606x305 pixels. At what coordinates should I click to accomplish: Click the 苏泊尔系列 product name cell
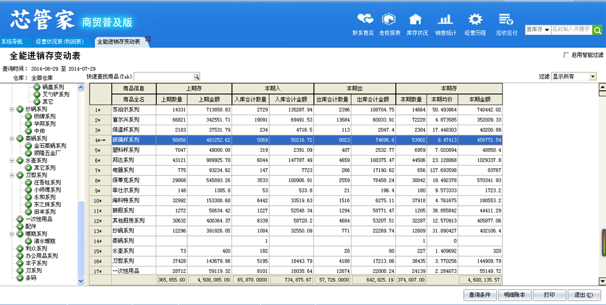[x=134, y=110]
